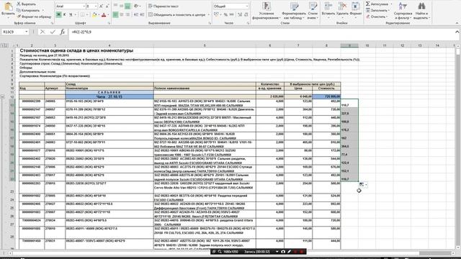The height and width of the screenshot is (259, 461).
Task: Click the formula bar Confirm checkmark icon
Action: coord(53,32)
